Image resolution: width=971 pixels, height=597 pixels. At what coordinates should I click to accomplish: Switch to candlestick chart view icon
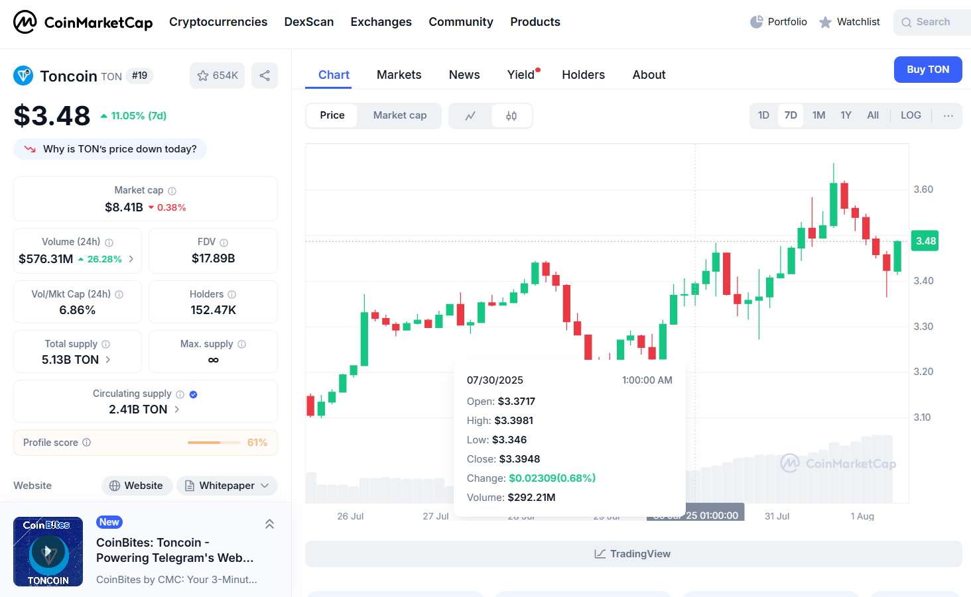(x=511, y=116)
